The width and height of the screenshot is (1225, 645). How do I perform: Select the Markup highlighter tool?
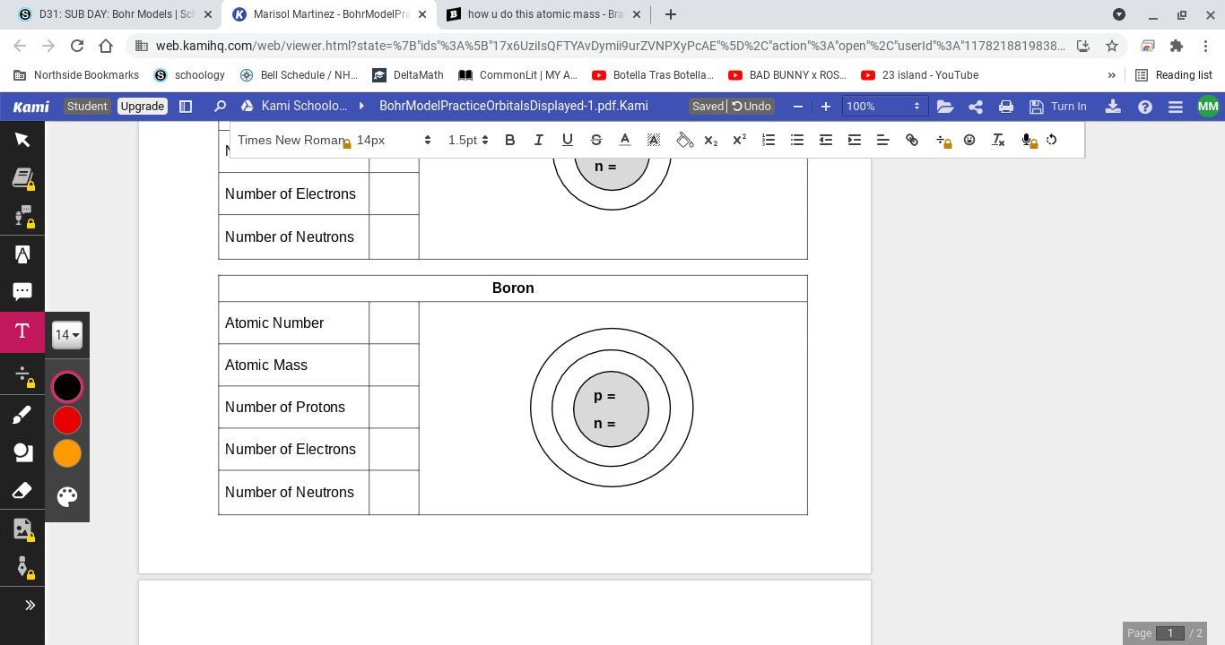click(x=22, y=254)
